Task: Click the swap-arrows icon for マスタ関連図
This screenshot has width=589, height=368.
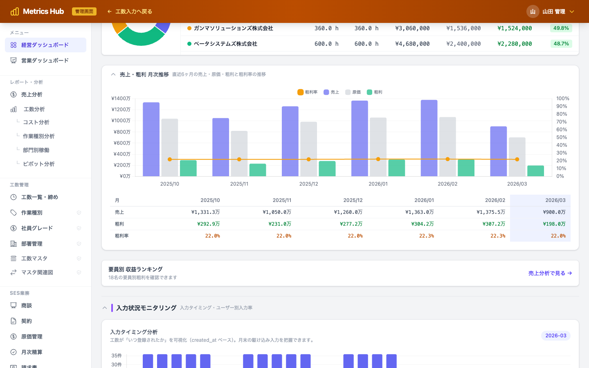Action: click(x=13, y=272)
